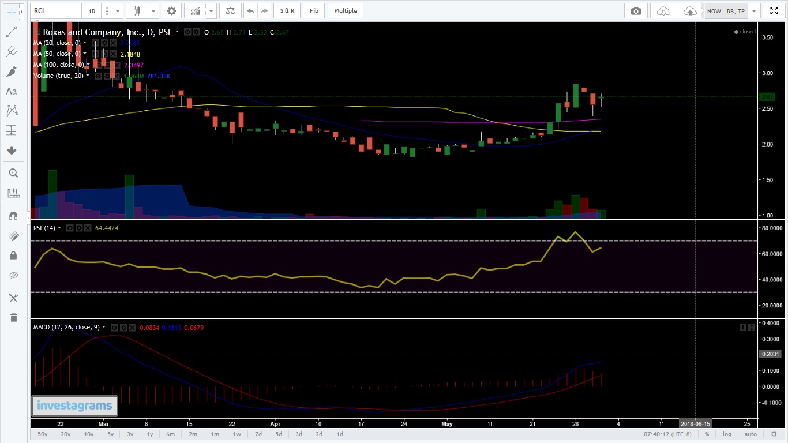This screenshot has width=788, height=443.
Task: Hide the main series with eye icon
Action: [187, 32]
